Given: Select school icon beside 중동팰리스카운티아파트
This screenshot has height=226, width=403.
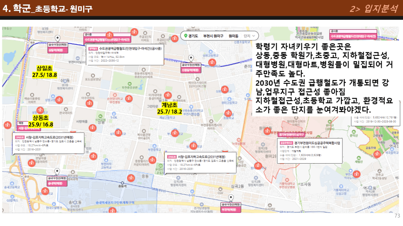Looking at the screenshot, I should point(152,160).
